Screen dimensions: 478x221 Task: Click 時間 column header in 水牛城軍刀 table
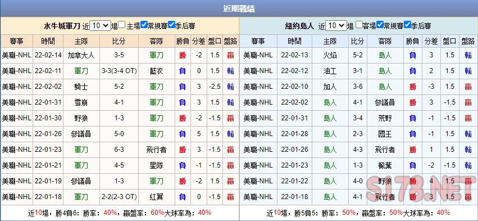point(48,41)
